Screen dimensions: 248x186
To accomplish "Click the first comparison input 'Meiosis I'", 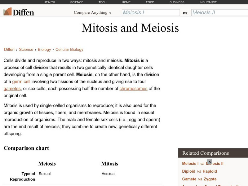I will 151,13.
